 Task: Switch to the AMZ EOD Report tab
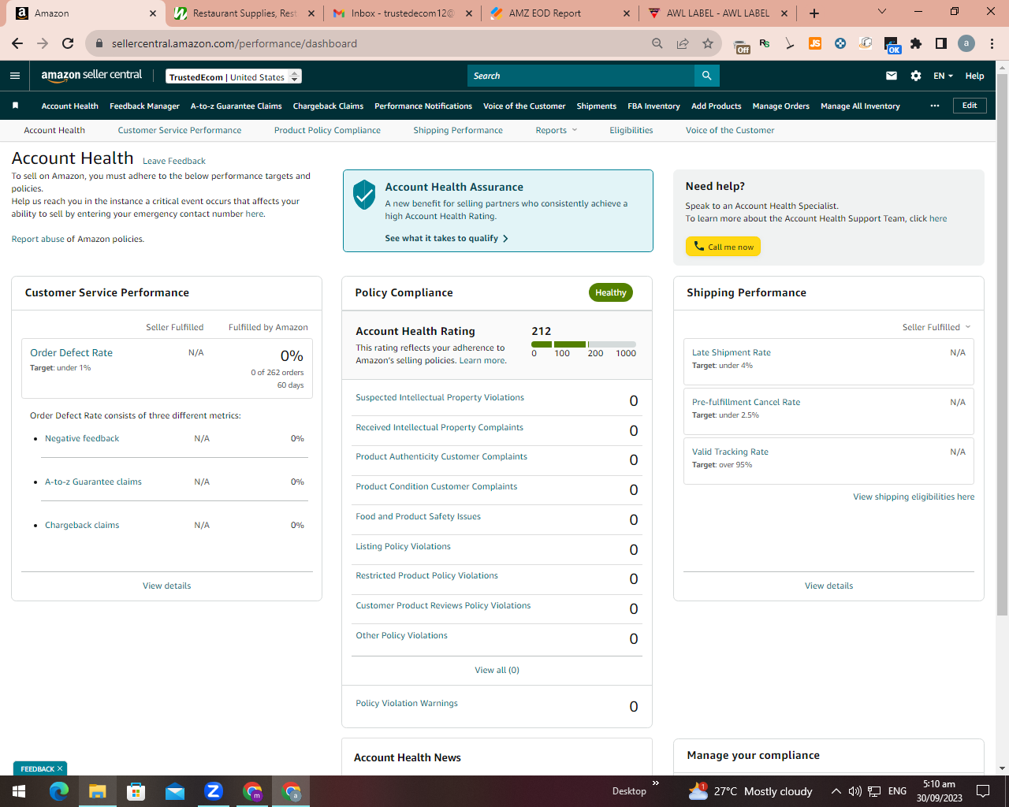pos(560,13)
